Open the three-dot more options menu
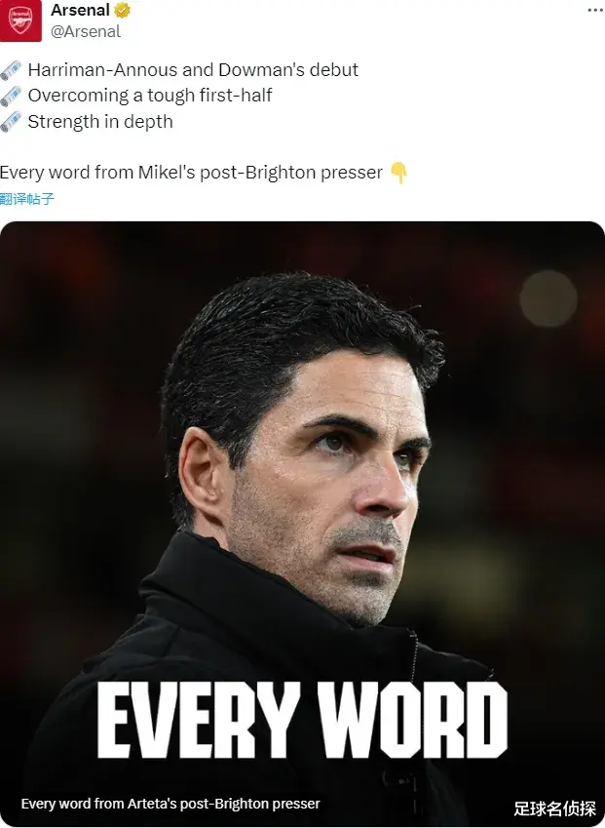The width and height of the screenshot is (605, 828). pos(595,10)
